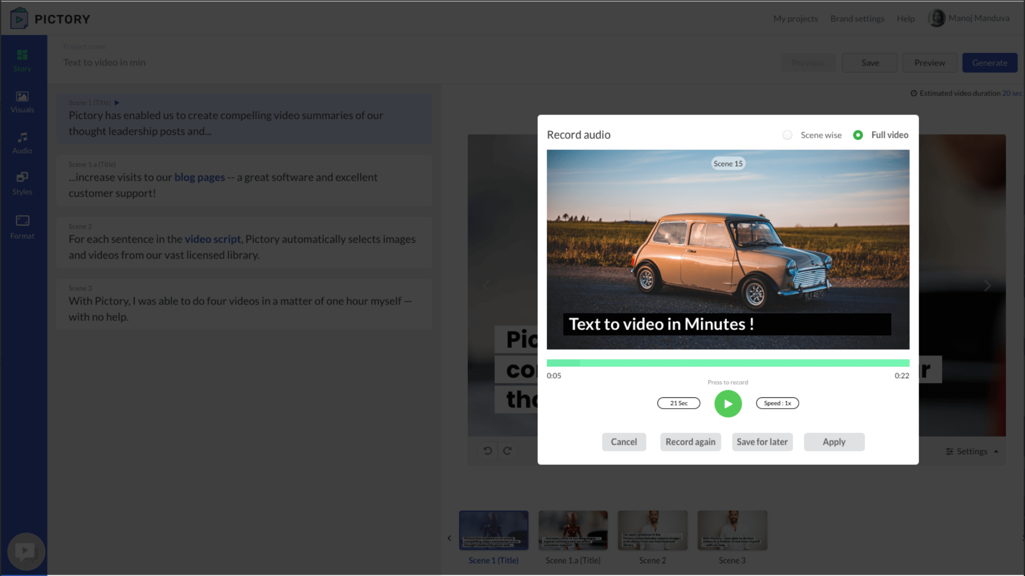The width and height of the screenshot is (1025, 576).
Task: Select the Scene wise radio option
Action: 787,135
